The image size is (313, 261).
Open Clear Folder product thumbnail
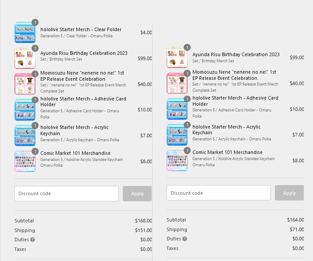pos(25,32)
